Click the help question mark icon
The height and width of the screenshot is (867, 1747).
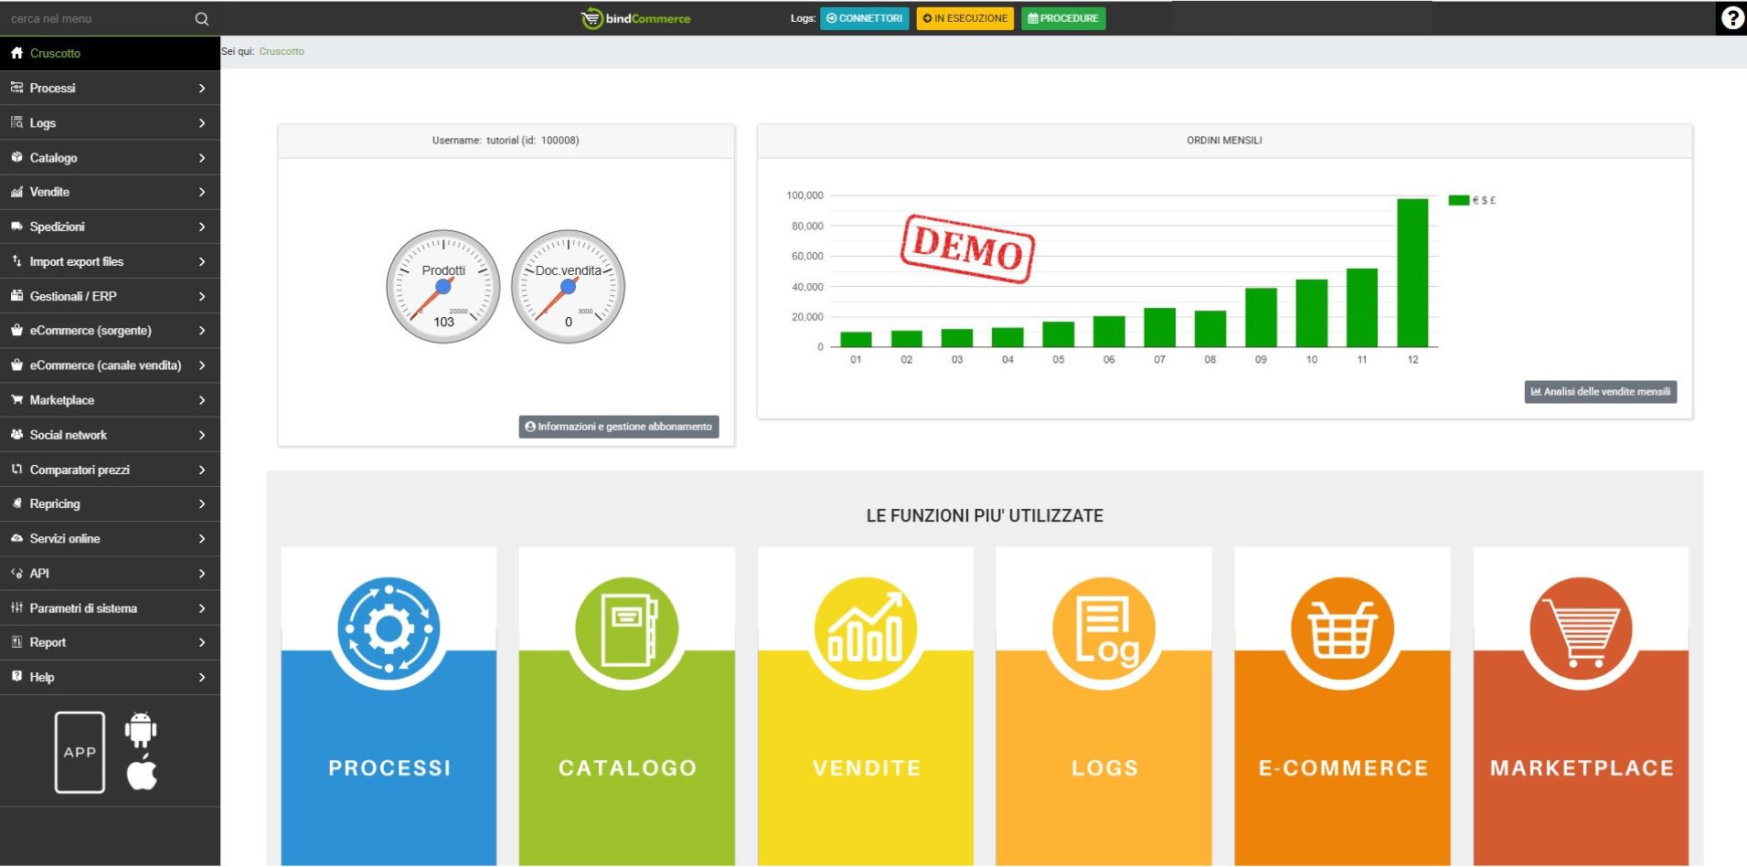(1731, 18)
